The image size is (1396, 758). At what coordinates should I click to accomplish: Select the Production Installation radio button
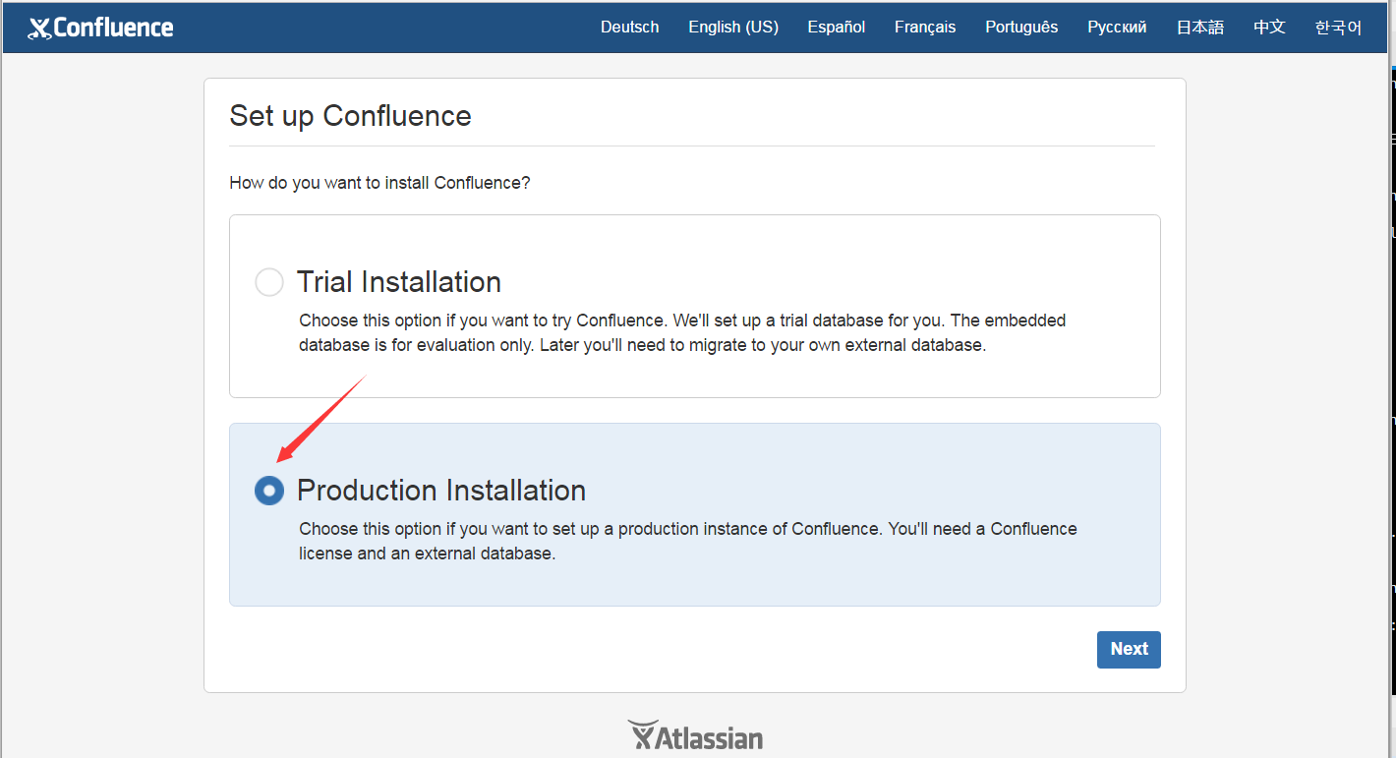268,491
